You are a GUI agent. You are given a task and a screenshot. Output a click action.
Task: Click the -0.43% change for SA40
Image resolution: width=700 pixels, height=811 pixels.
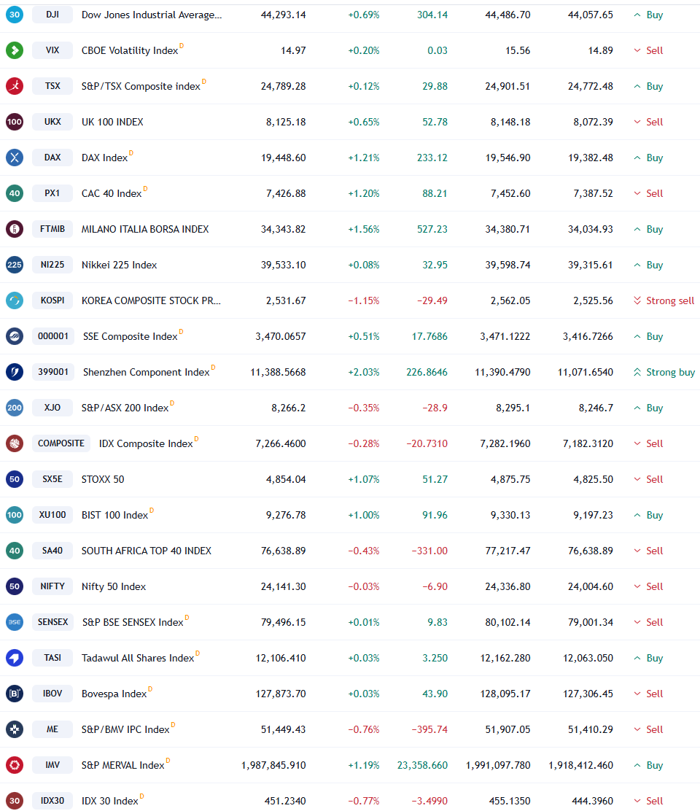[363, 551]
